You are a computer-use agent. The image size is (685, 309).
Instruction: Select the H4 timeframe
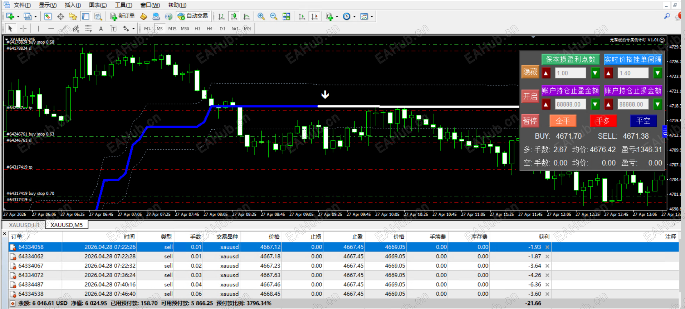tap(210, 29)
